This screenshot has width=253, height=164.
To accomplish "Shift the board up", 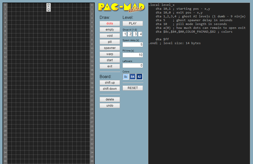I will coord(110,82).
